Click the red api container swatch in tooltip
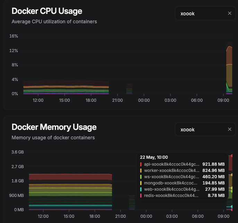Image resolution: width=238 pixels, height=223 pixels. point(141,164)
